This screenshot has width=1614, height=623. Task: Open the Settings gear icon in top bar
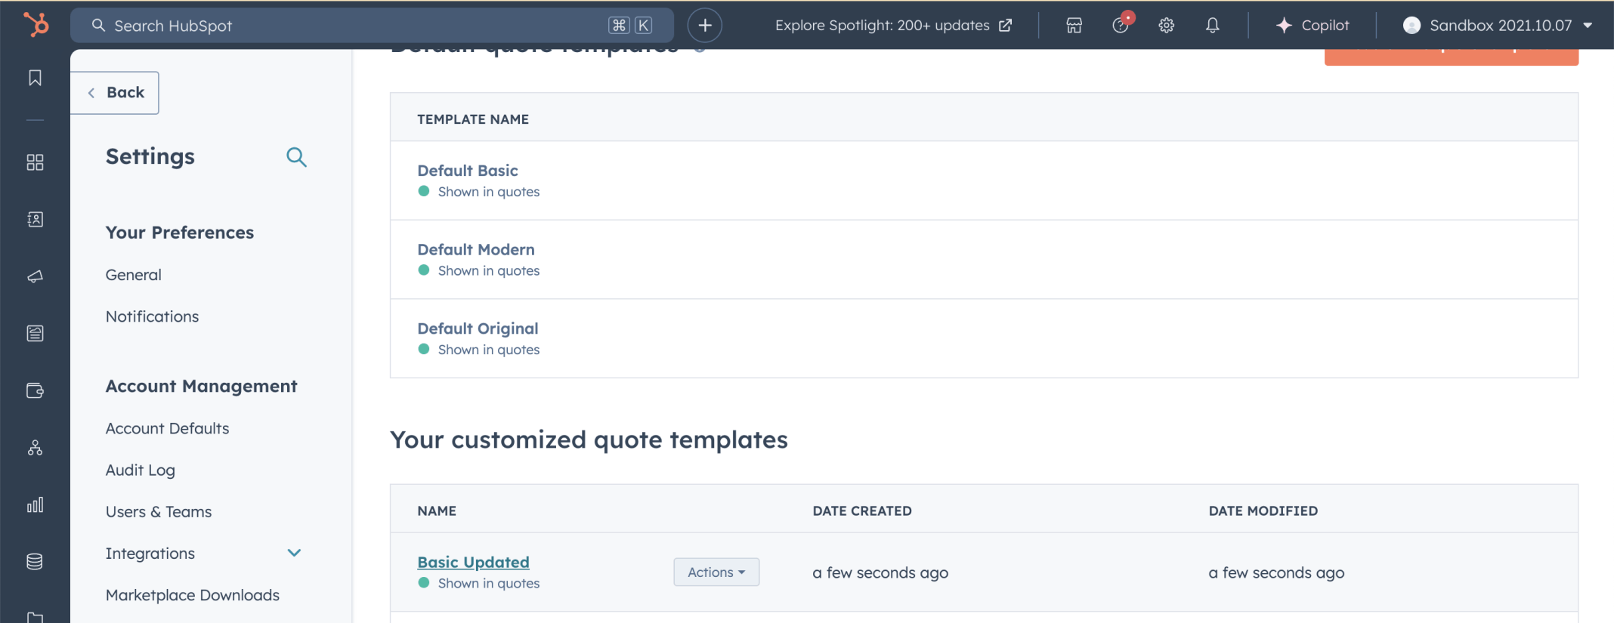click(1166, 25)
